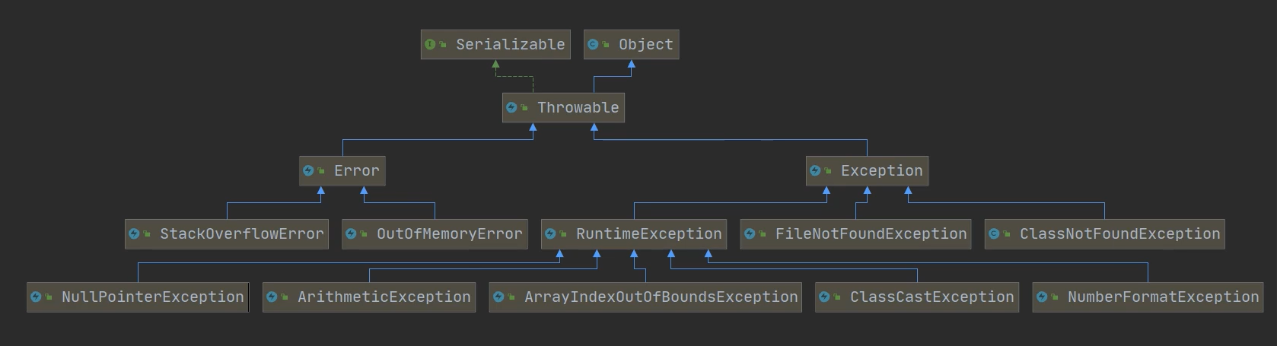This screenshot has width=1277, height=346.
Task: Click the FileNotFoundException label
Action: tap(871, 233)
